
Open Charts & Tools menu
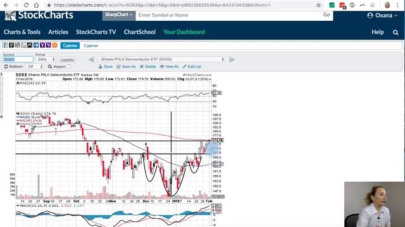[x=22, y=32]
